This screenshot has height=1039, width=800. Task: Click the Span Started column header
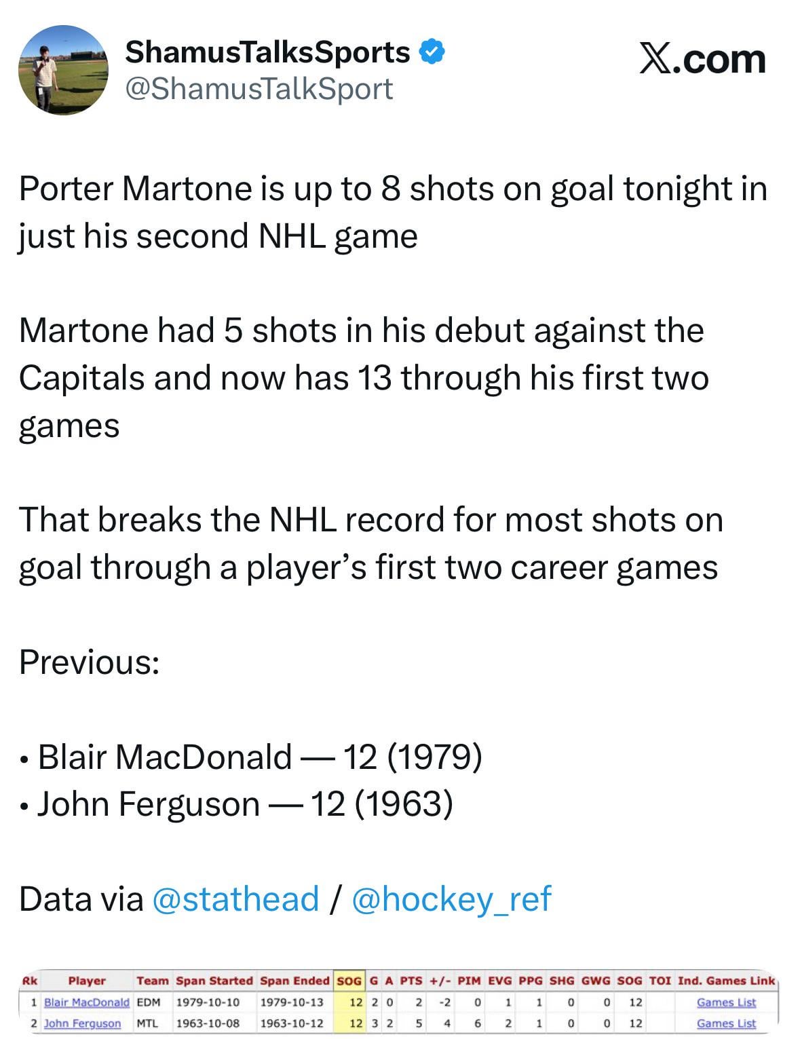214,981
